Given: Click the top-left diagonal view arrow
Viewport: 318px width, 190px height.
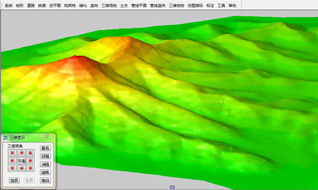Looking at the screenshot, I should tap(12, 153).
